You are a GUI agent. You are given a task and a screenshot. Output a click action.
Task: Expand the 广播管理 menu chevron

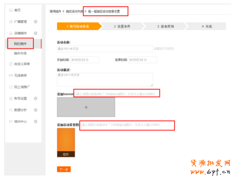tap(35, 22)
